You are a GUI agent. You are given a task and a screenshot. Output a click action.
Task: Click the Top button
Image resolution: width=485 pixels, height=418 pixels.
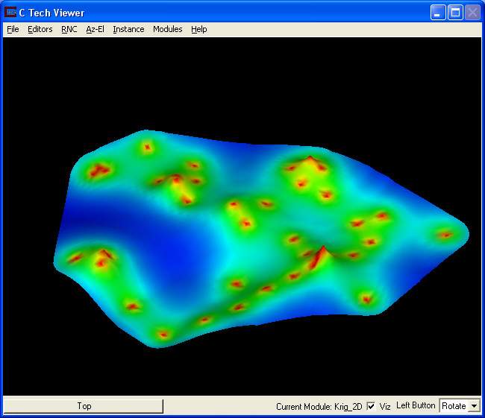[x=84, y=406]
